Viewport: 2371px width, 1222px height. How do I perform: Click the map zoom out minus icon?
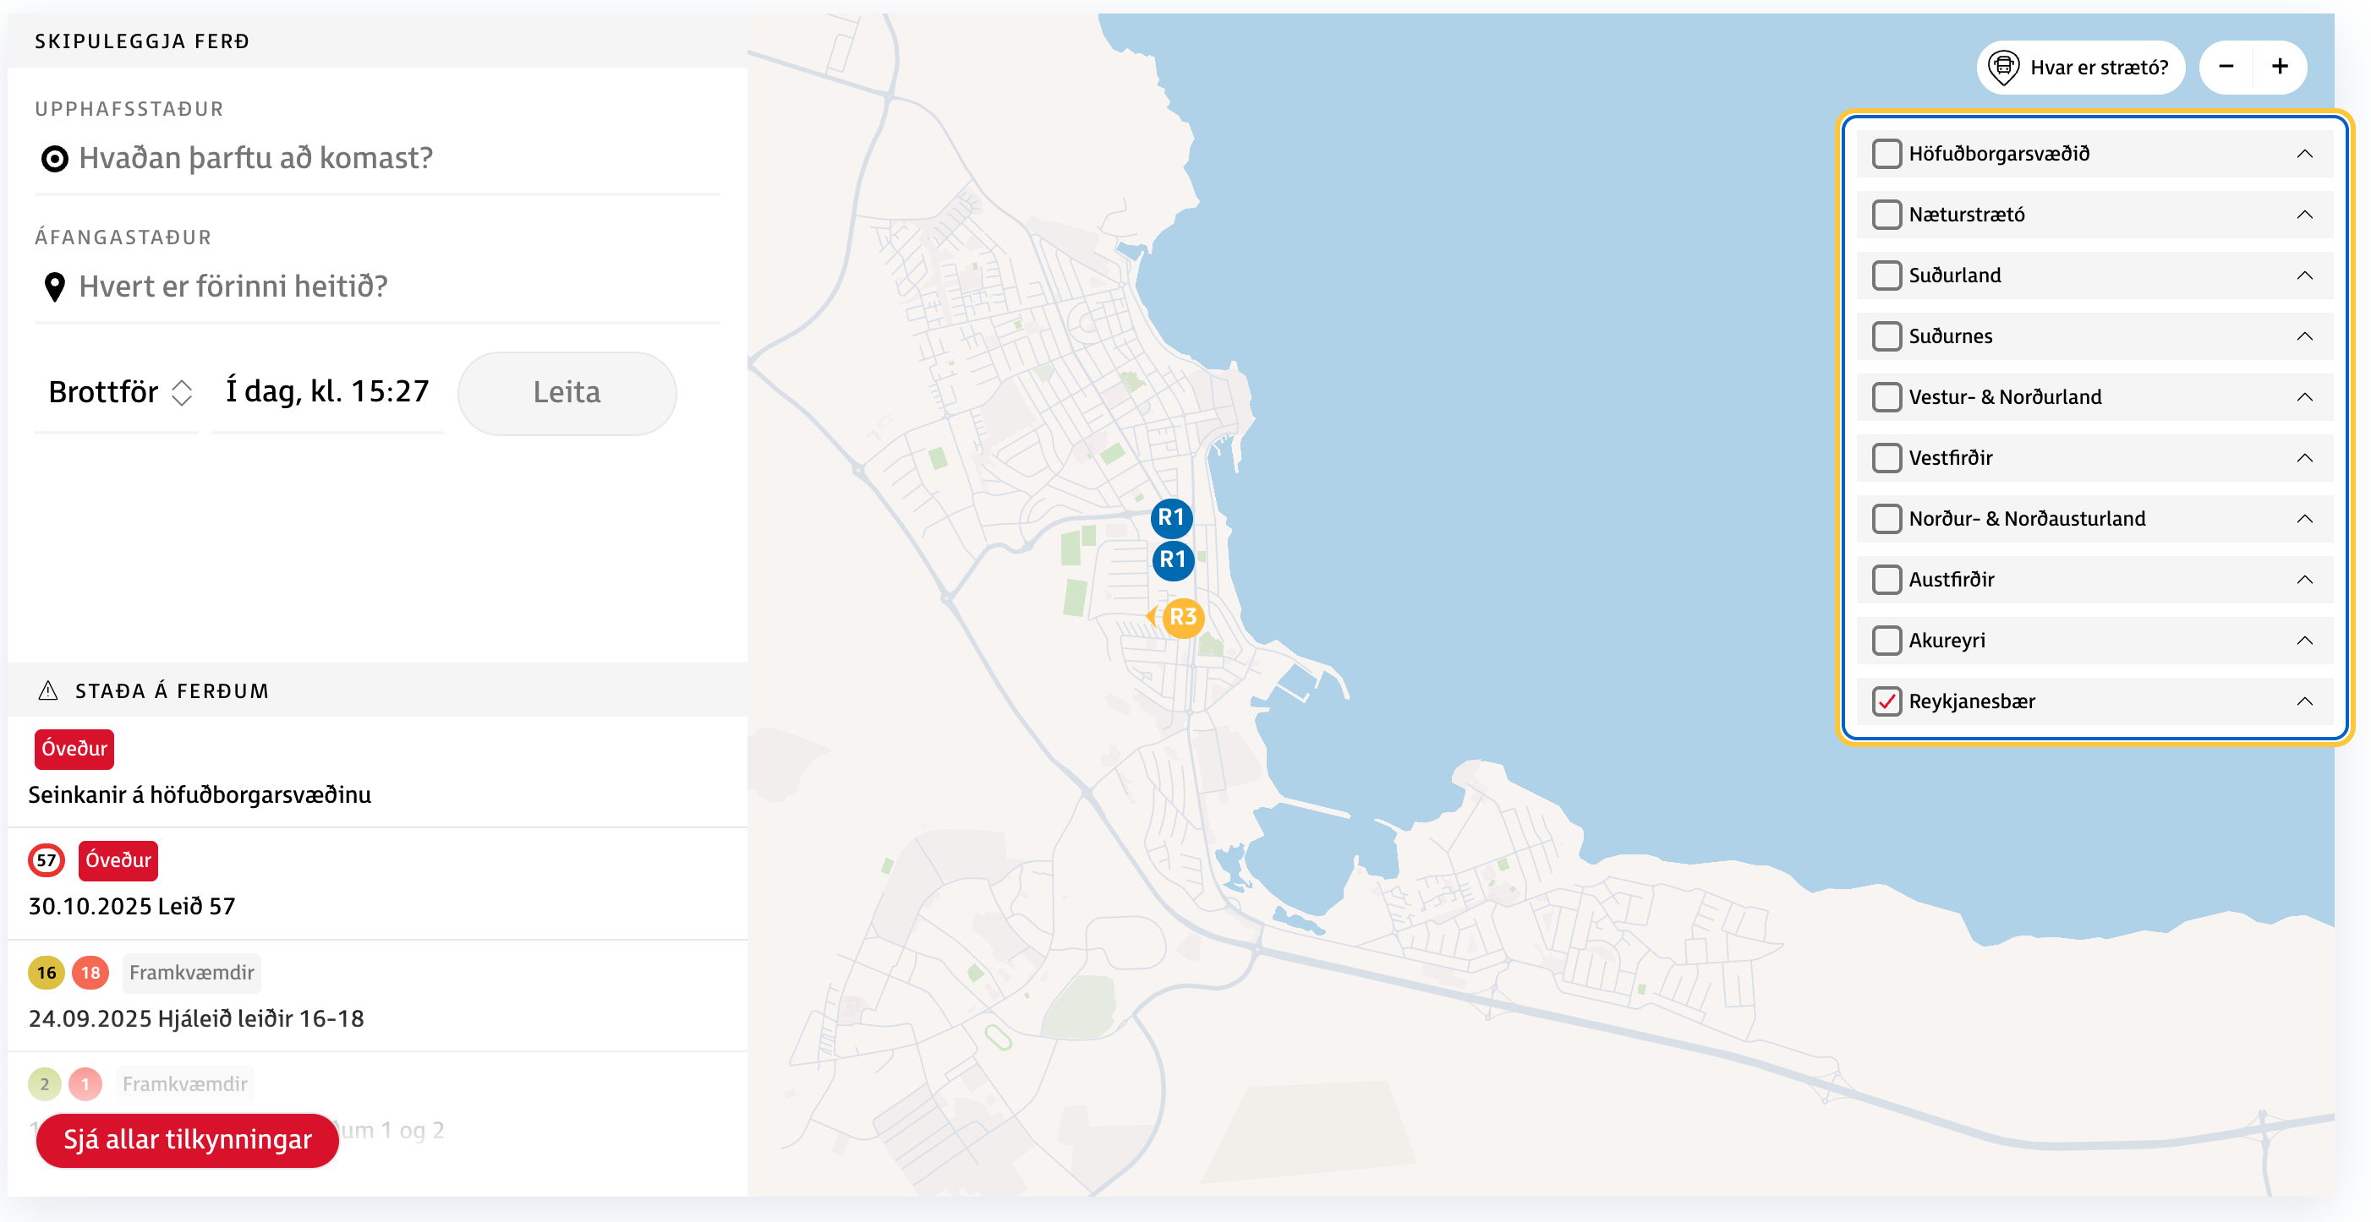(x=2226, y=67)
